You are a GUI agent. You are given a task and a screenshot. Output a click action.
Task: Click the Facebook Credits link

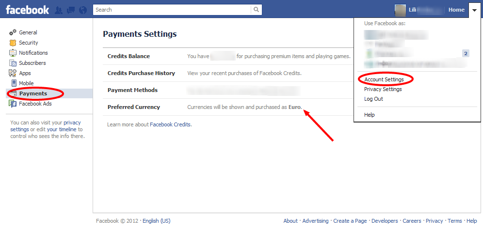click(x=170, y=124)
